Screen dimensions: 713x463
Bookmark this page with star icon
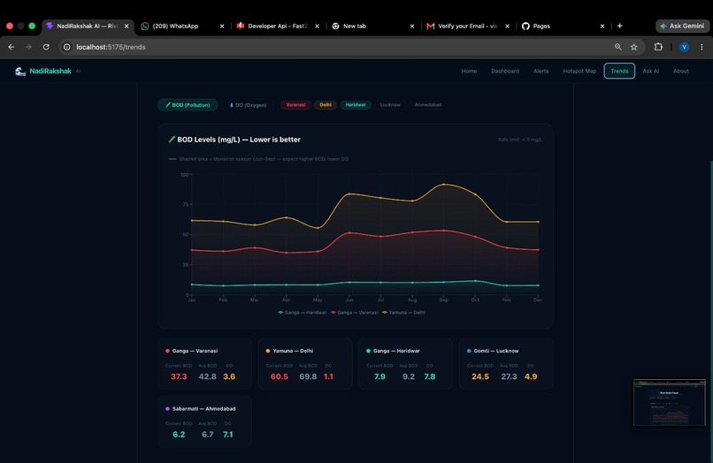point(634,47)
